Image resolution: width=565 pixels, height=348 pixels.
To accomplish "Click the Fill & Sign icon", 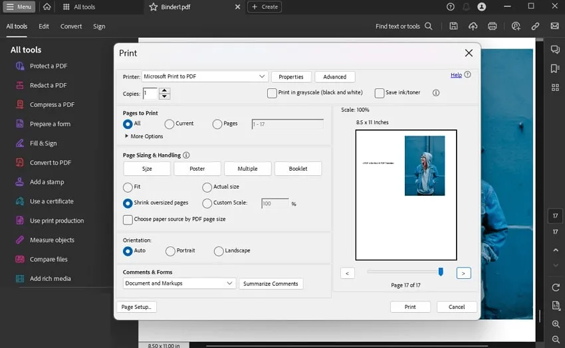I will tap(19, 143).
